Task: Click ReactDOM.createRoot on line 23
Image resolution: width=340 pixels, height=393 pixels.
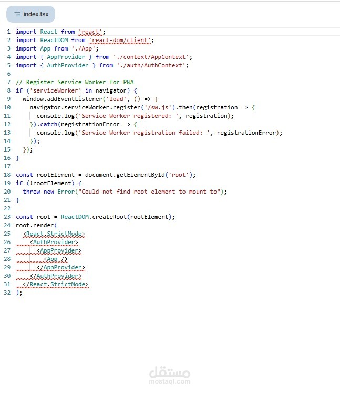Action: click(94, 217)
